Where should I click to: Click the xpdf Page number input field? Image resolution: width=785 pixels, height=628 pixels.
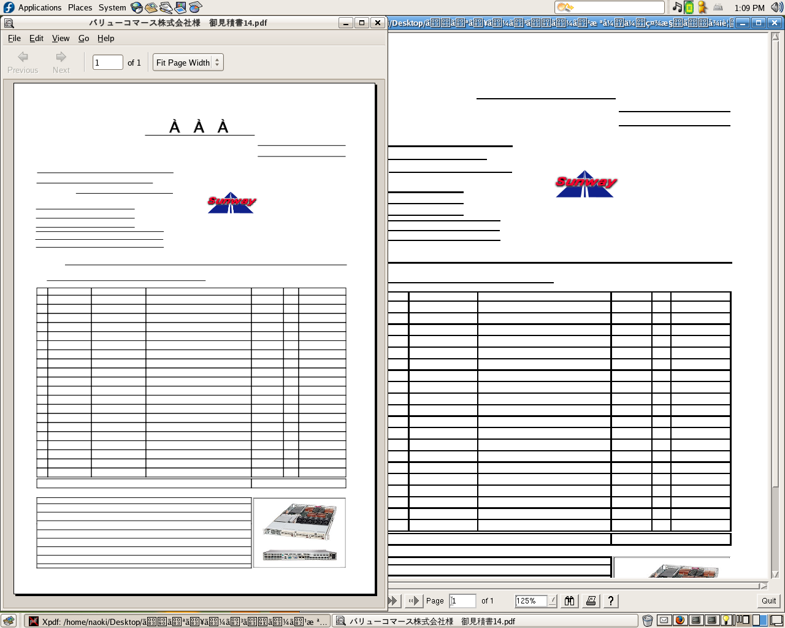[x=462, y=601]
